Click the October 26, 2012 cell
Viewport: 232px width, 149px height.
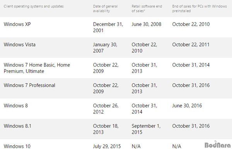(106, 109)
